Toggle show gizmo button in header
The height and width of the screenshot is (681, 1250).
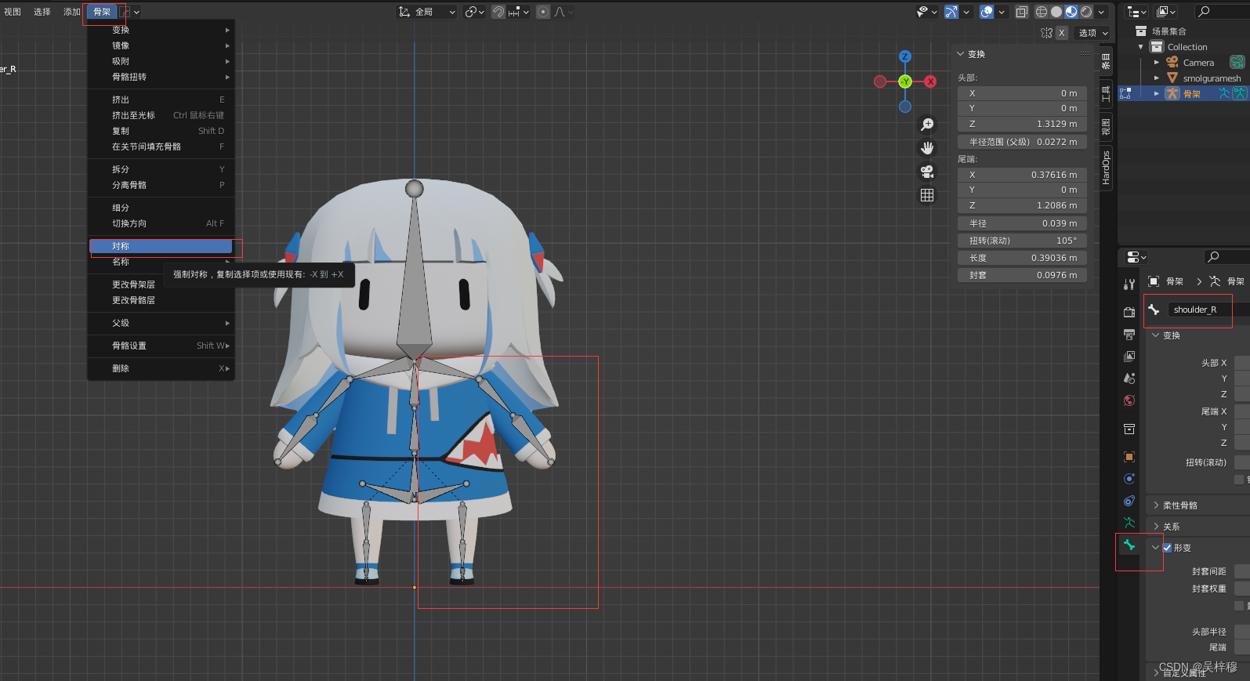tap(951, 12)
